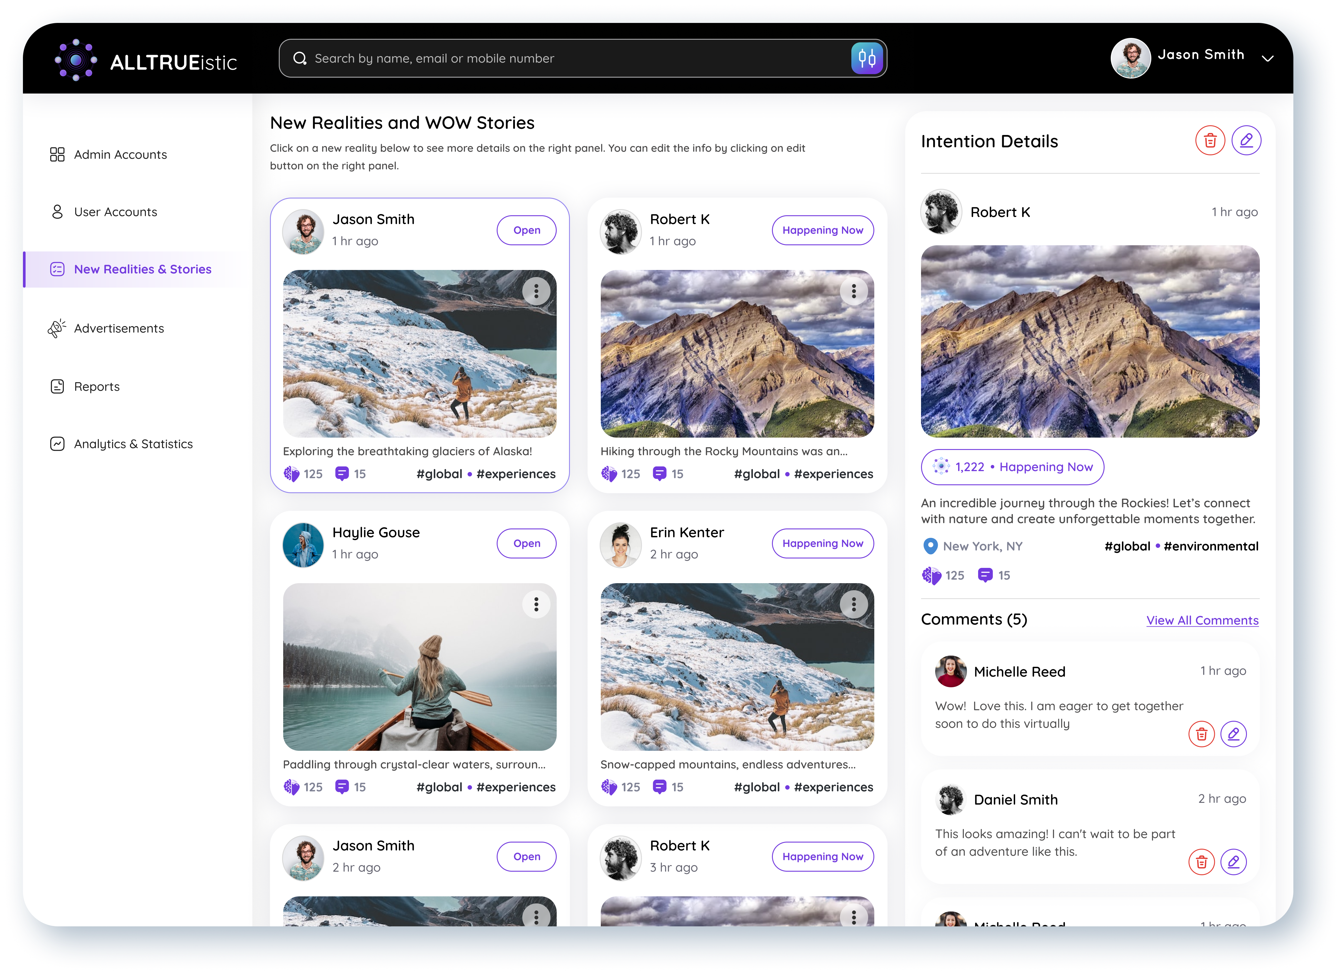This screenshot has width=1341, height=974.
Task: Open three-dot menu on Erin Kenter's image
Action: (853, 604)
